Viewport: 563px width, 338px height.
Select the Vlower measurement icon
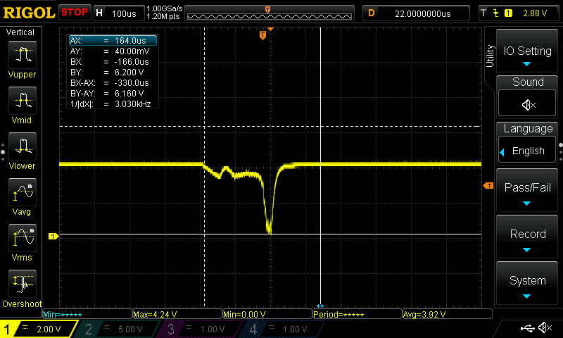[x=23, y=146]
